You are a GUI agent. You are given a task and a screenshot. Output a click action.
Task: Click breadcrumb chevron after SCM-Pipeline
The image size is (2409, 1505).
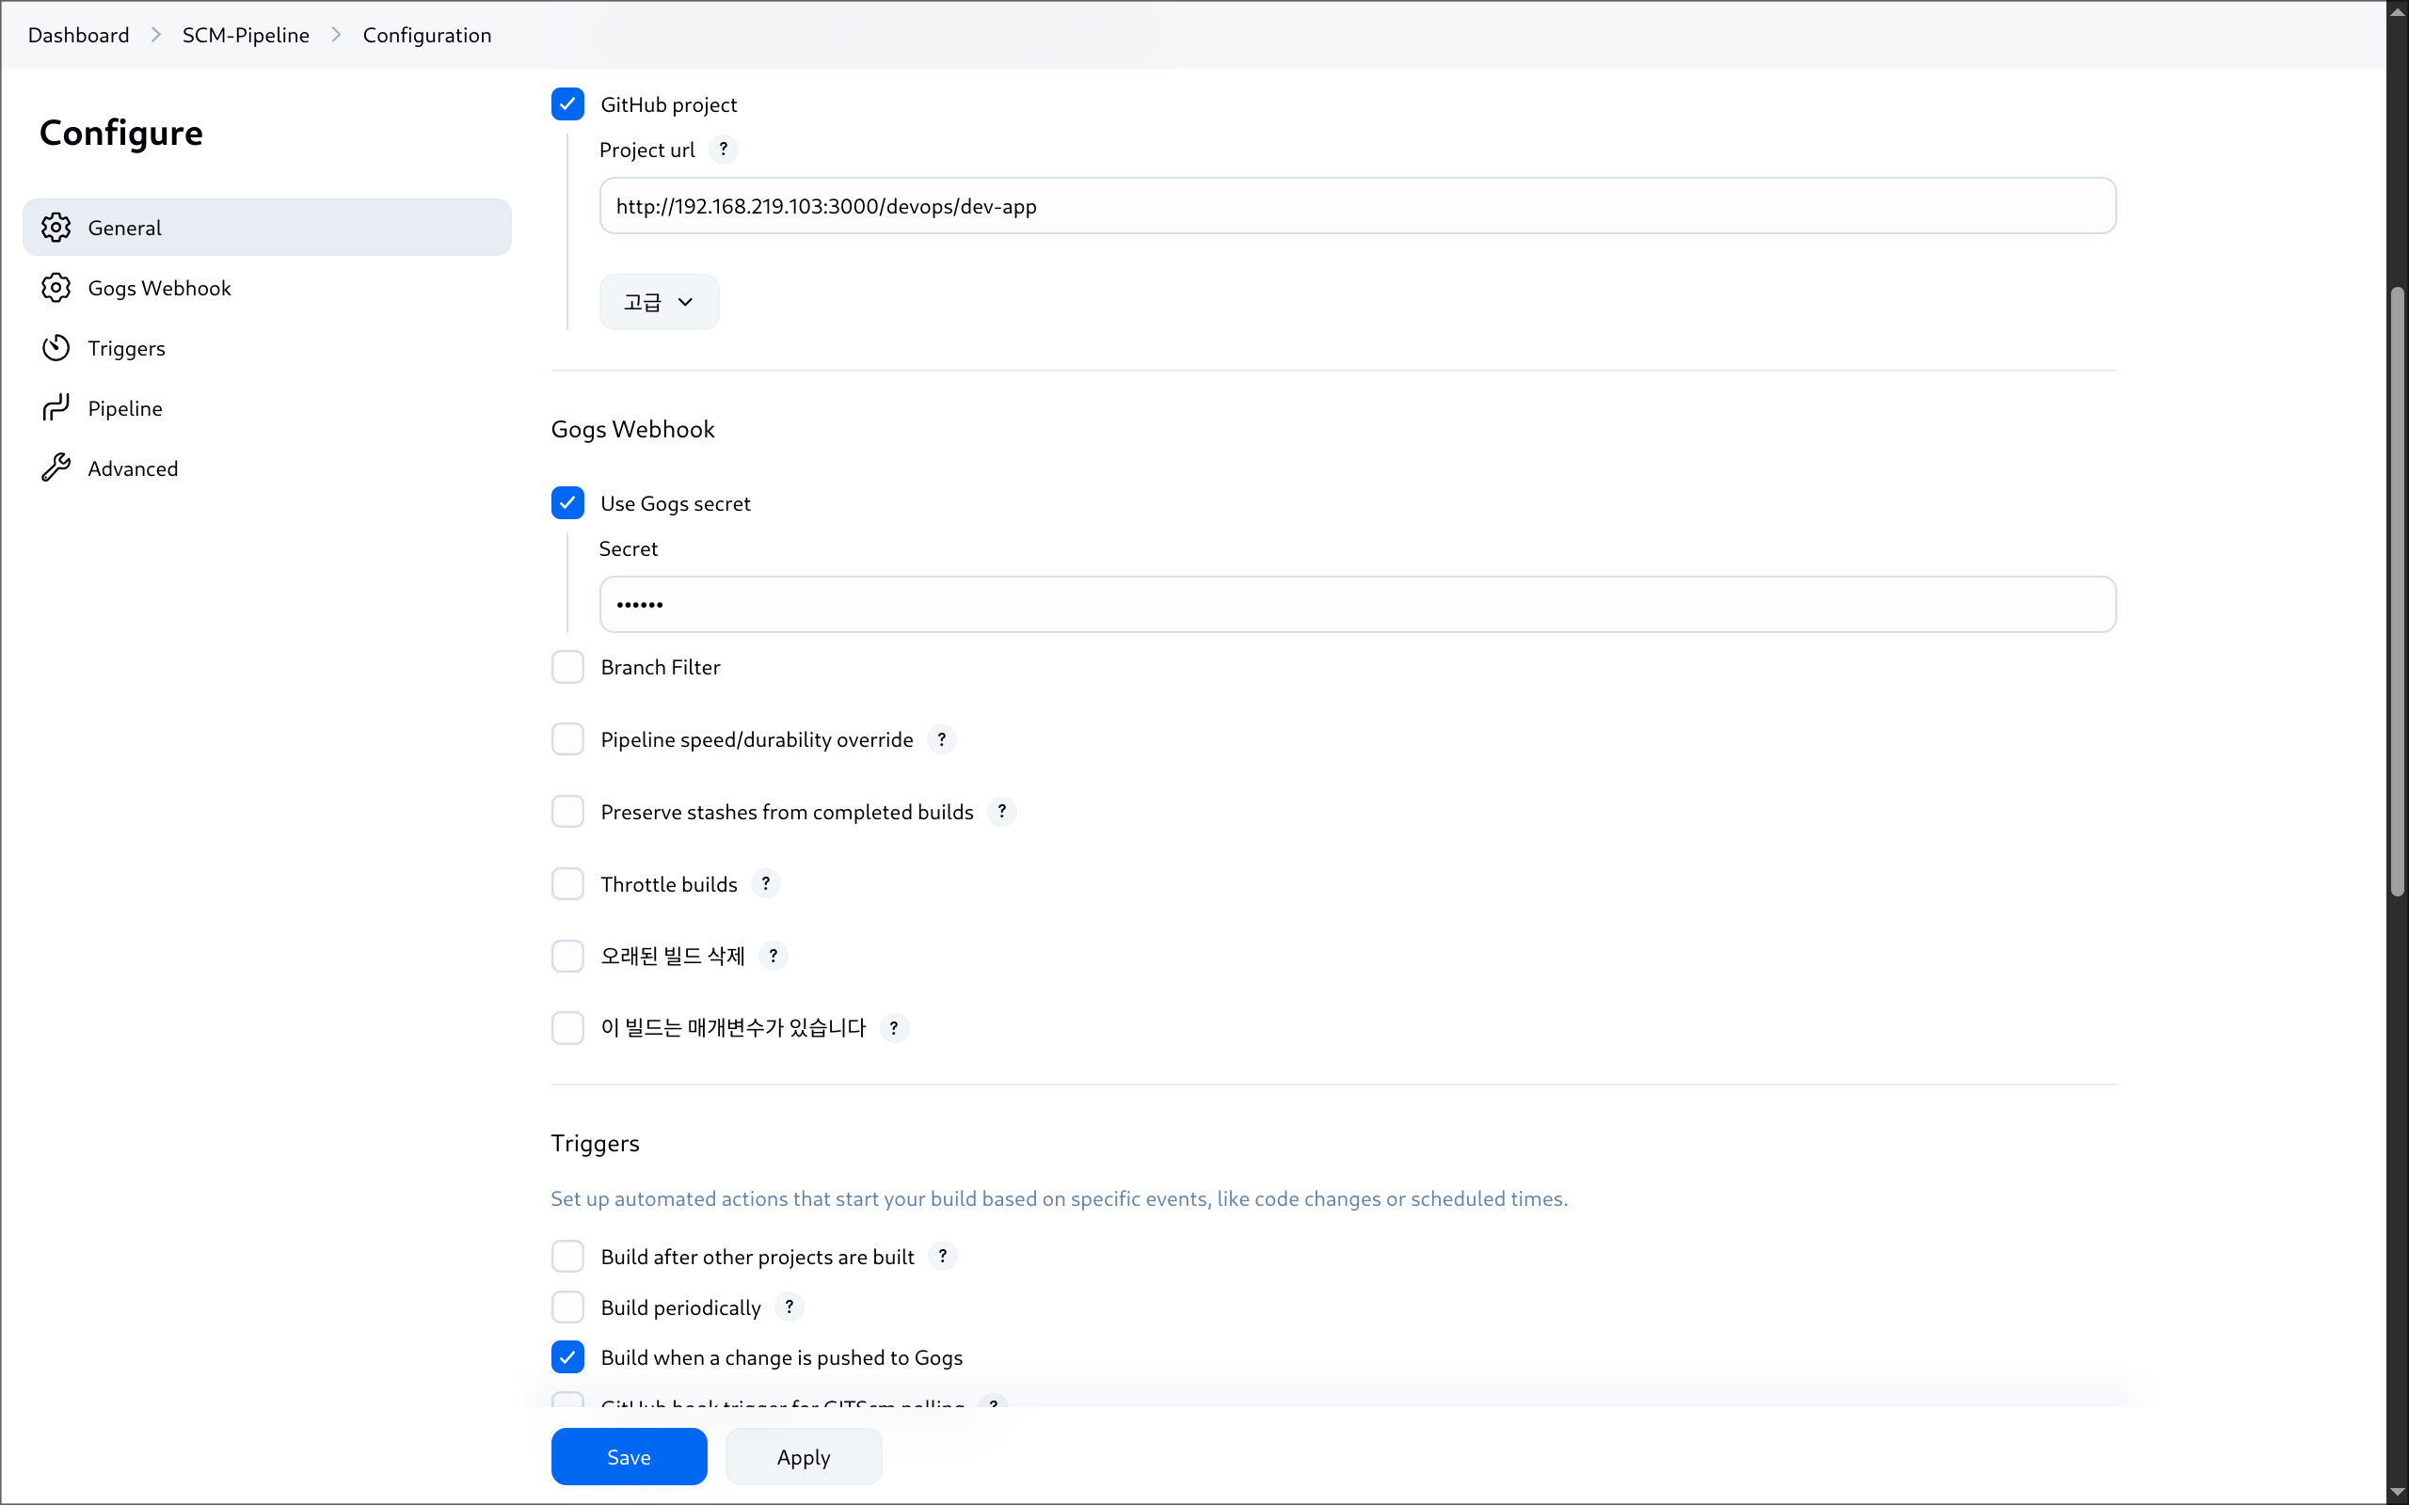(337, 35)
